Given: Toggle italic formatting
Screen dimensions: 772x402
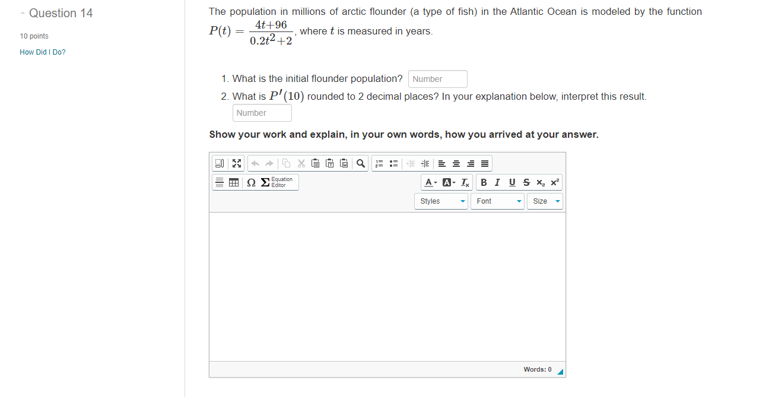Looking at the screenshot, I should [x=497, y=182].
